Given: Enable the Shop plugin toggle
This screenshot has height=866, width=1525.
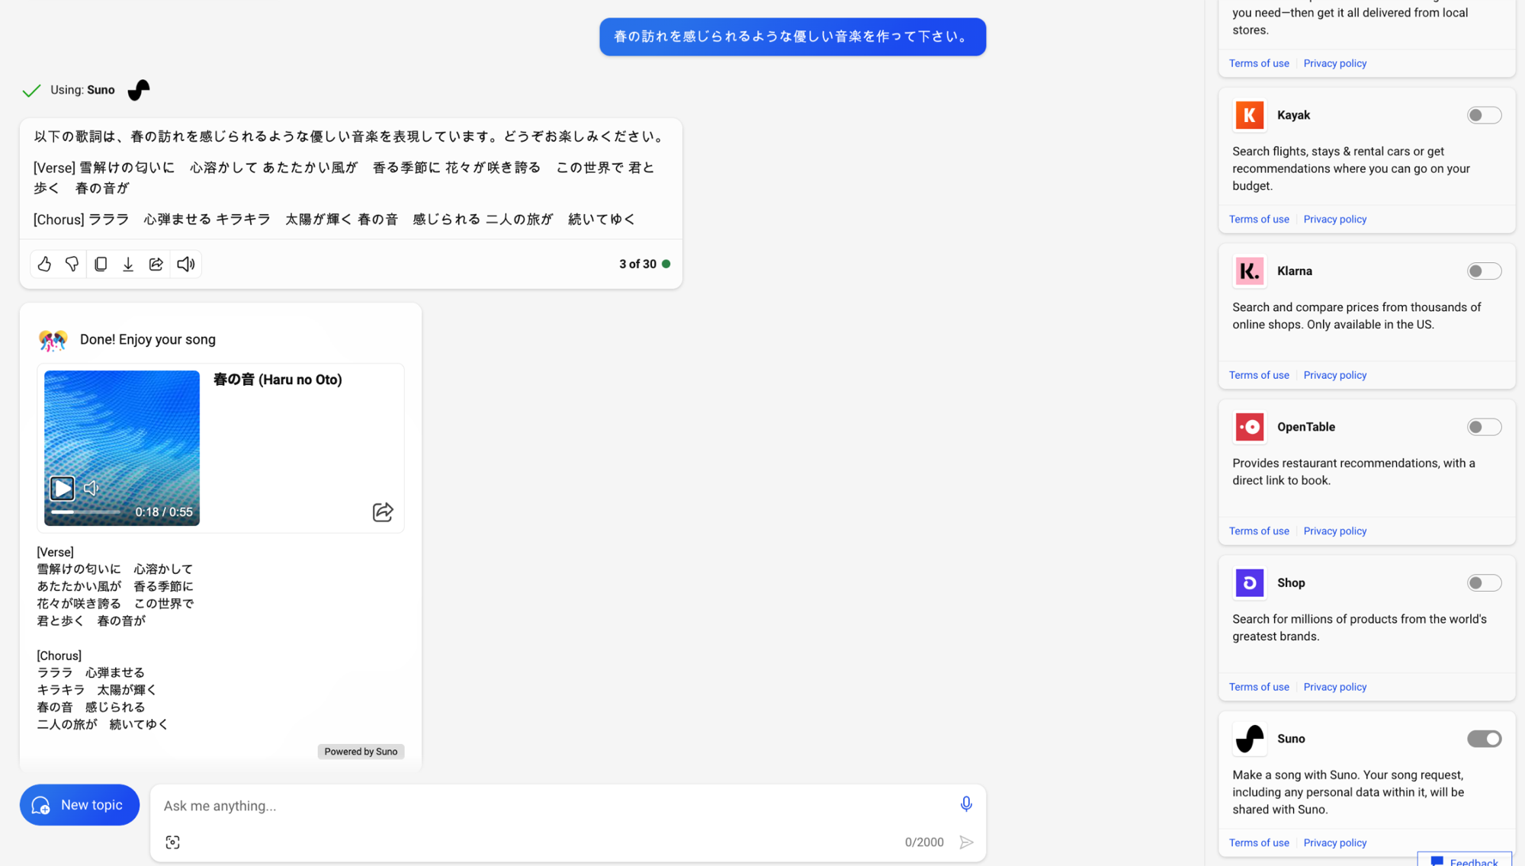Looking at the screenshot, I should [1484, 583].
